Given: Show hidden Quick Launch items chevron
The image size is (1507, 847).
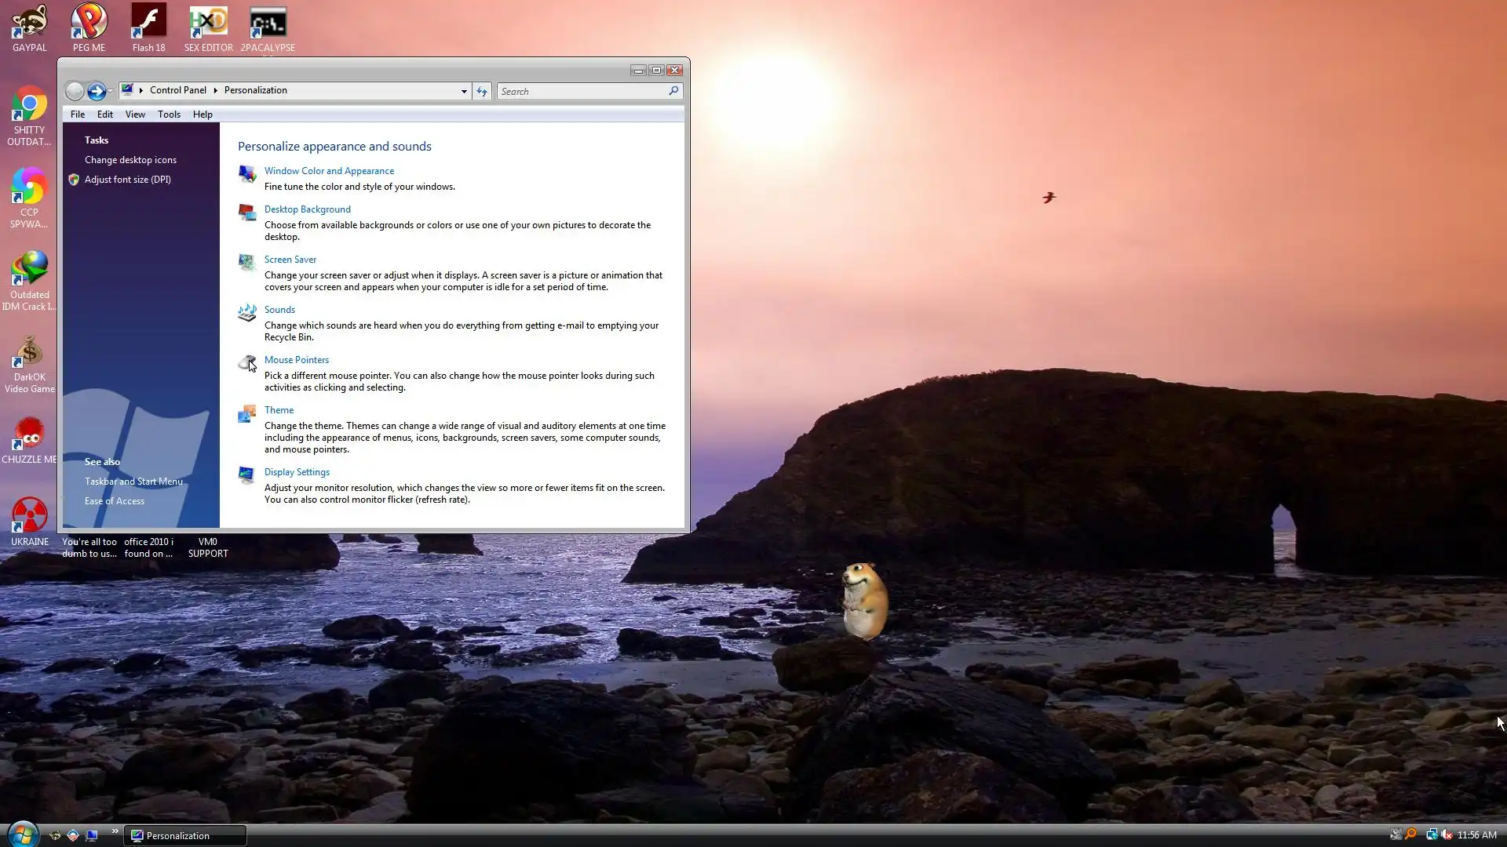Looking at the screenshot, I should click(x=115, y=831).
